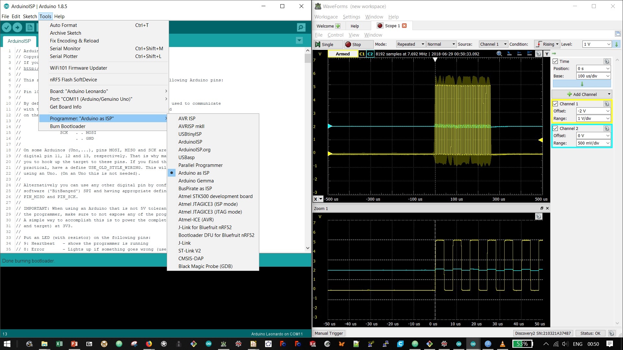Image resolution: width=623 pixels, height=350 pixels.
Task: Click the zoom magnifier icon above the scope plot
Action: click(x=499, y=54)
